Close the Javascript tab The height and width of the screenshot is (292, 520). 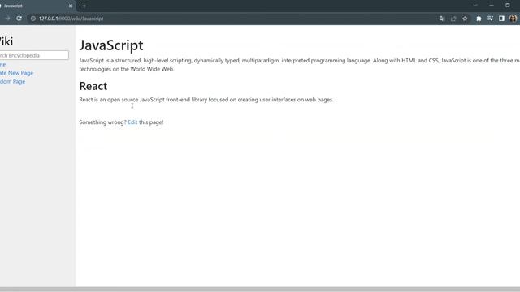[71, 6]
